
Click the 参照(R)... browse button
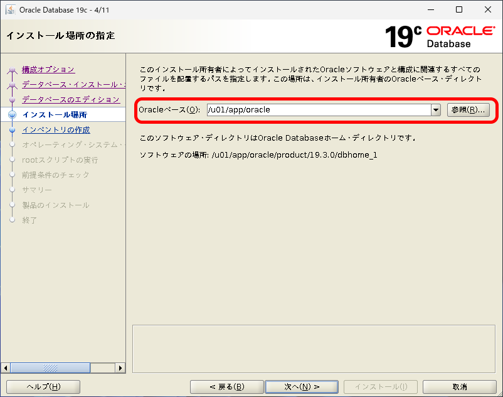pos(469,110)
